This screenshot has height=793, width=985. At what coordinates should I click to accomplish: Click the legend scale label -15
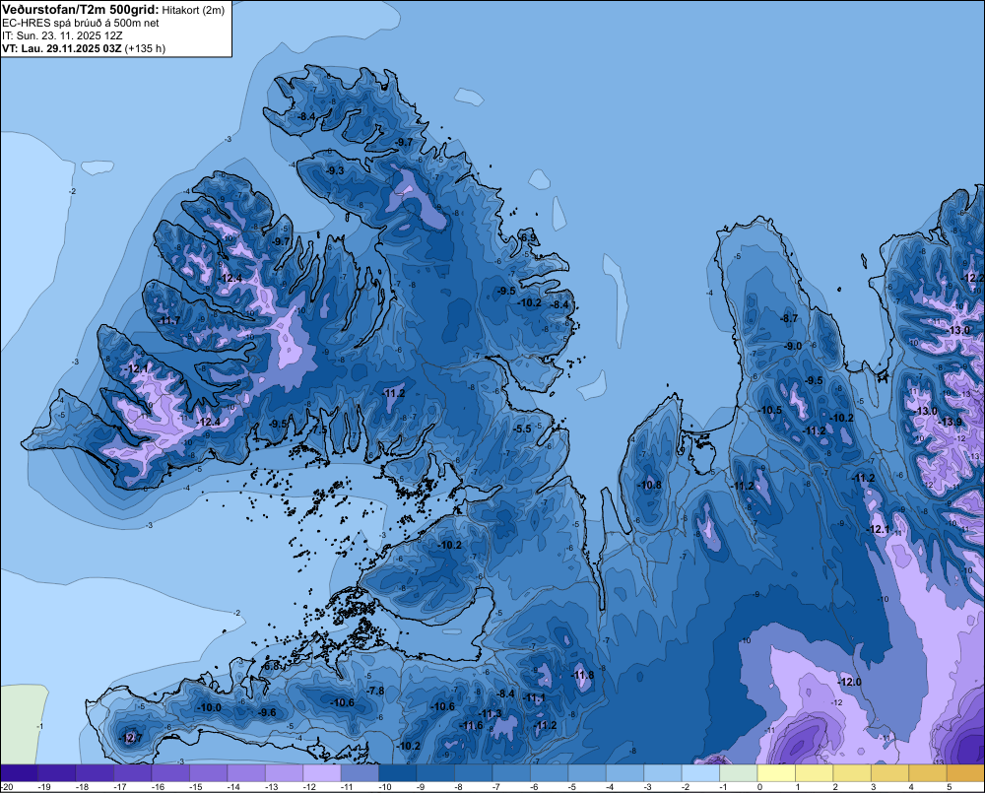(x=195, y=787)
